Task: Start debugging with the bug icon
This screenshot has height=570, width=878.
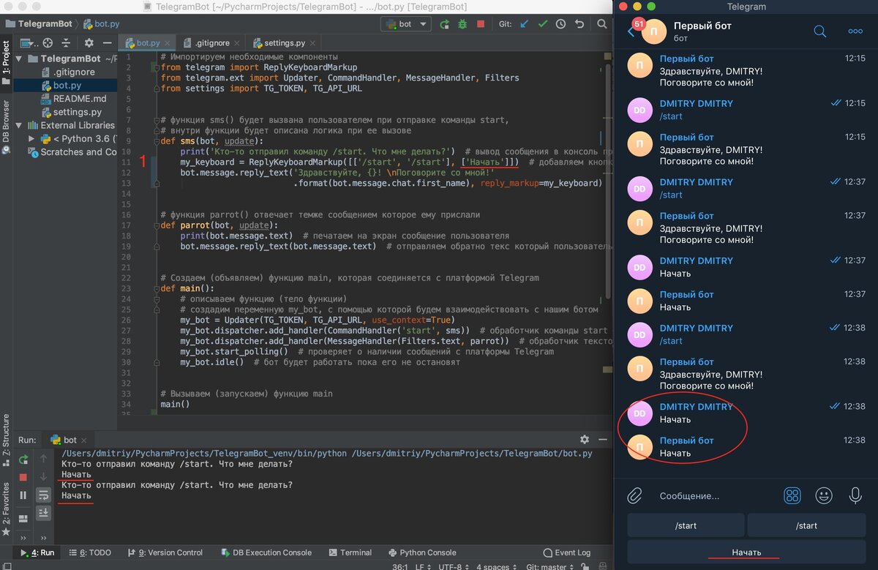Action: pos(462,24)
